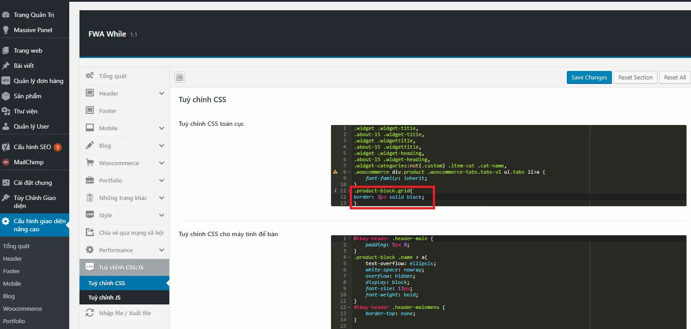
Task: Click the expand-all sections icon beside Save Changes
Action: coord(180,77)
